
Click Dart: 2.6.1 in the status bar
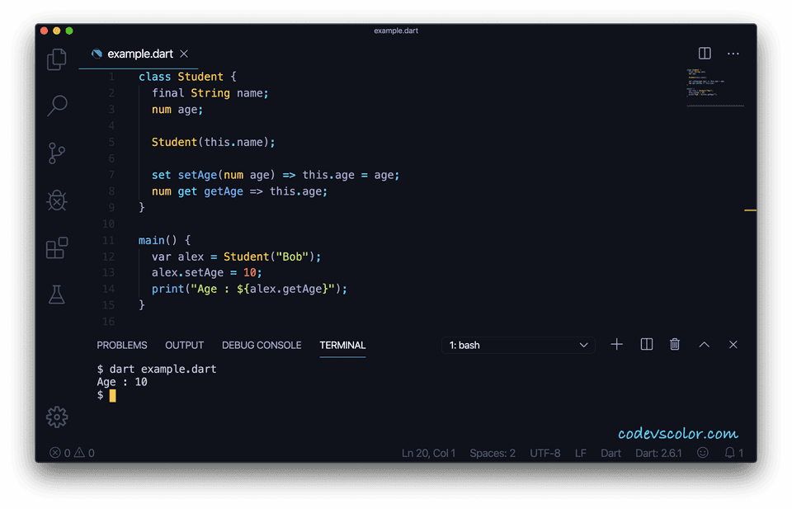[x=658, y=453]
